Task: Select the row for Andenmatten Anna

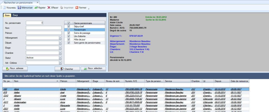Action: pos(126,102)
